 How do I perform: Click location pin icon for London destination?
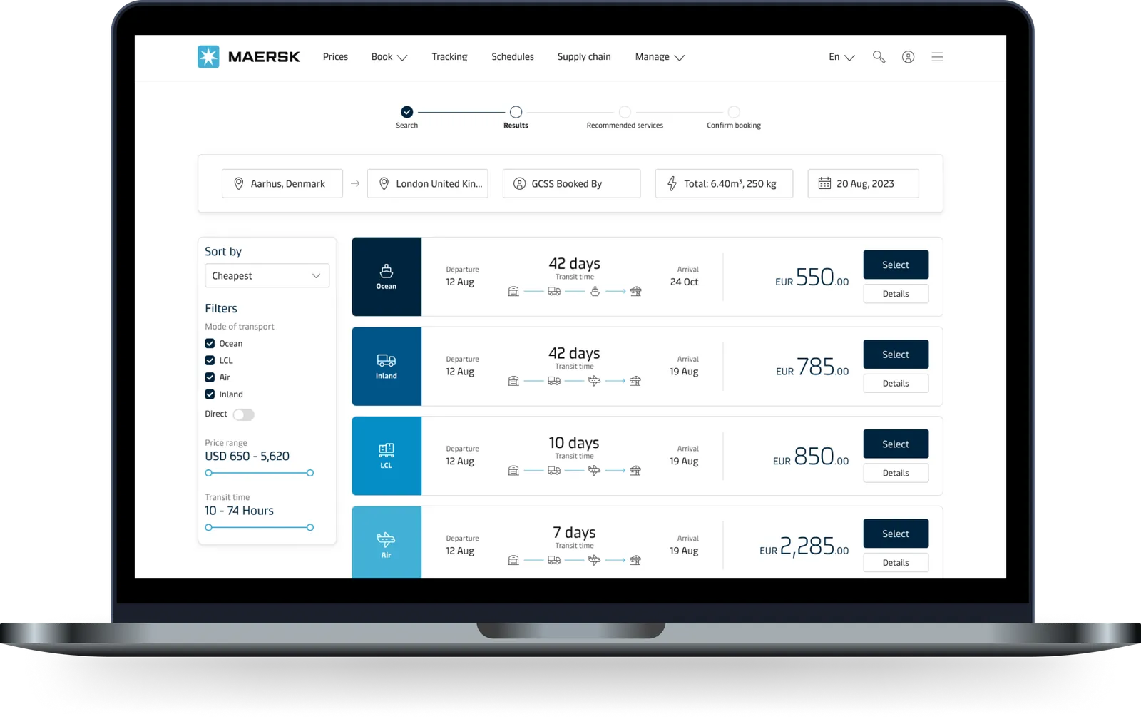384,183
